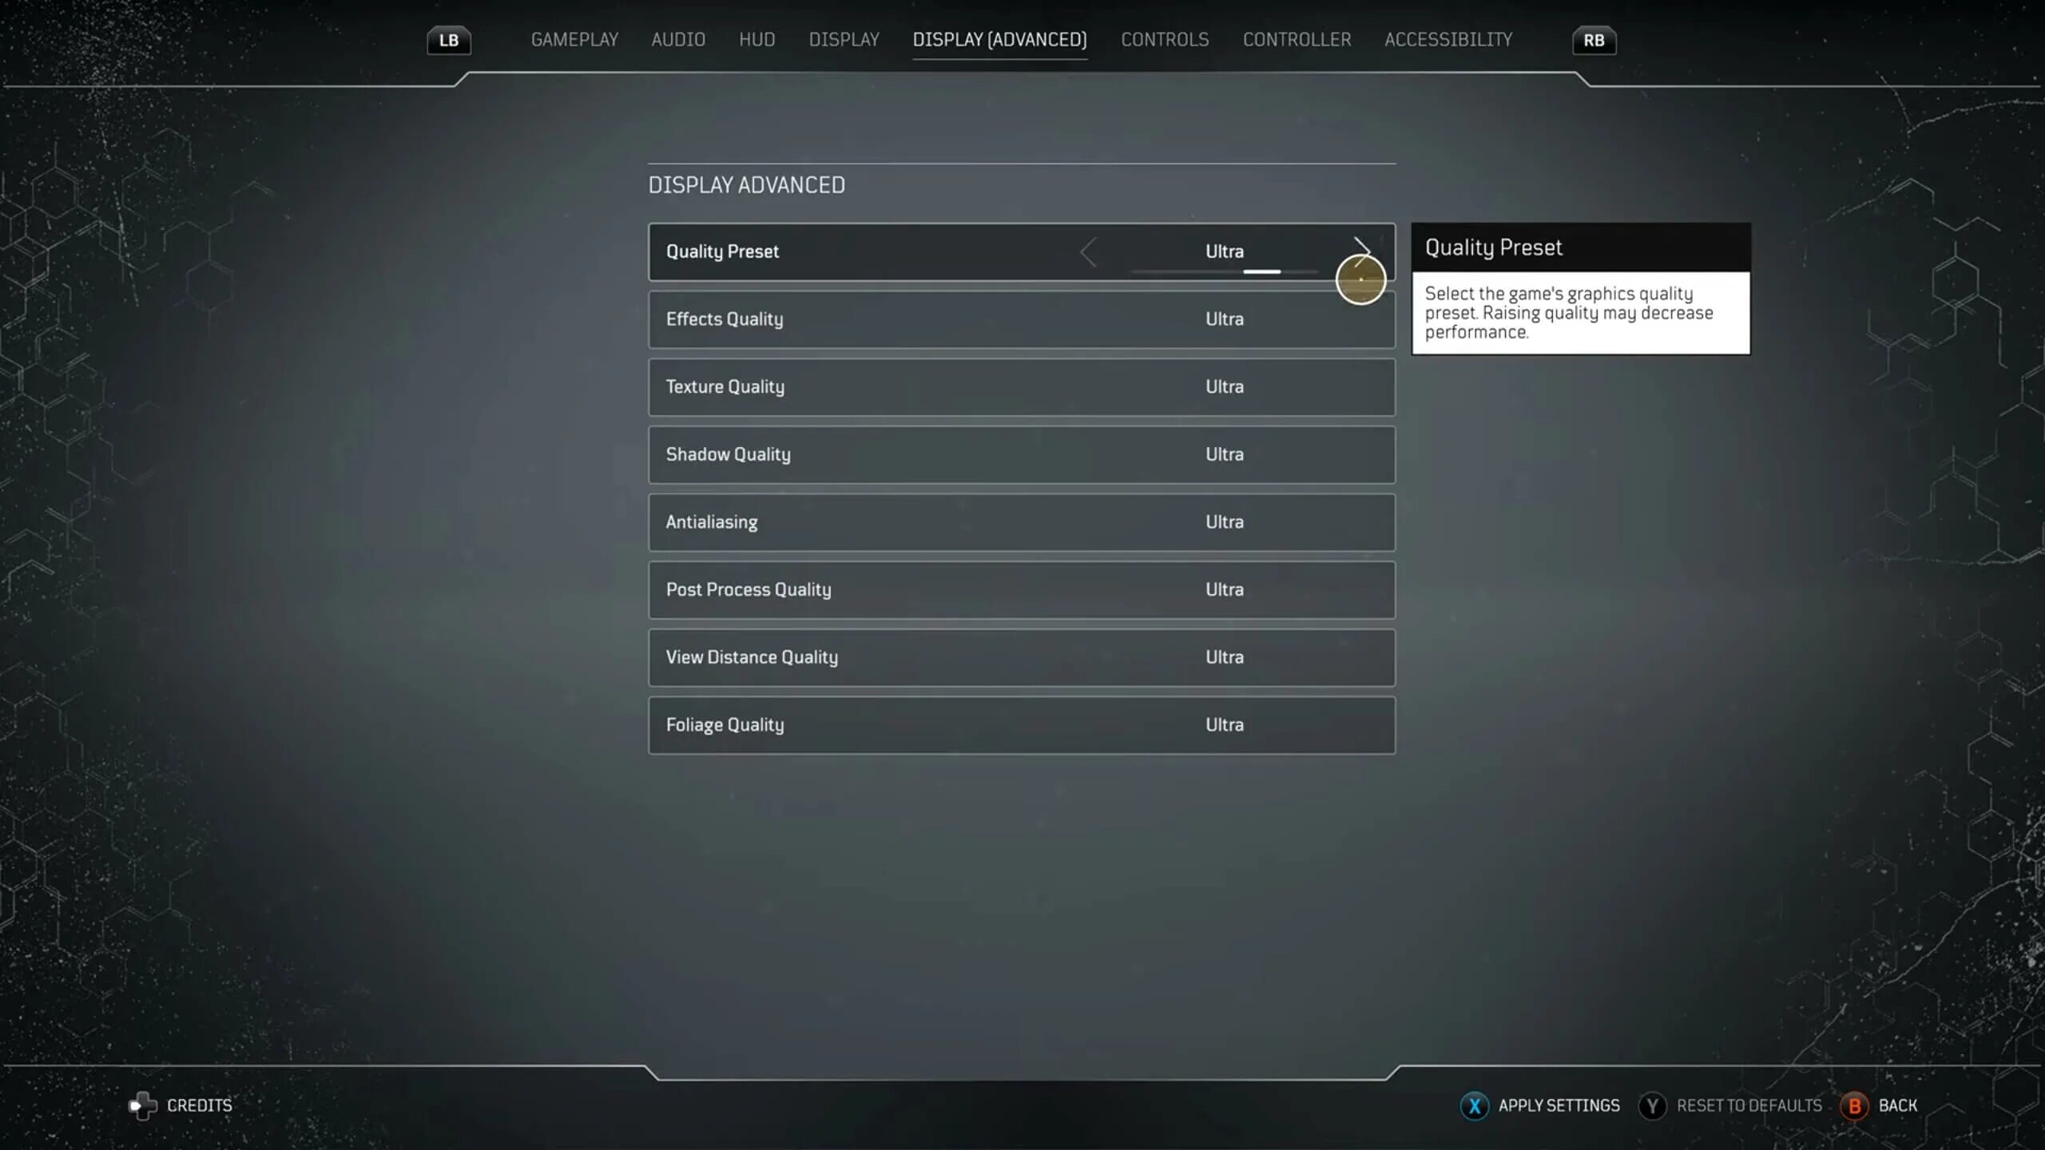The image size is (2045, 1150).
Task: Expand the Quality Preset left arrow
Action: click(x=1090, y=250)
